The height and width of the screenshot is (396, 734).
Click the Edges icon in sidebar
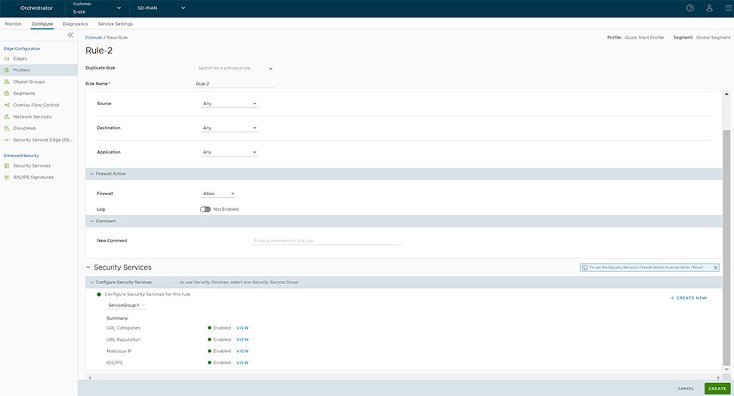7,58
